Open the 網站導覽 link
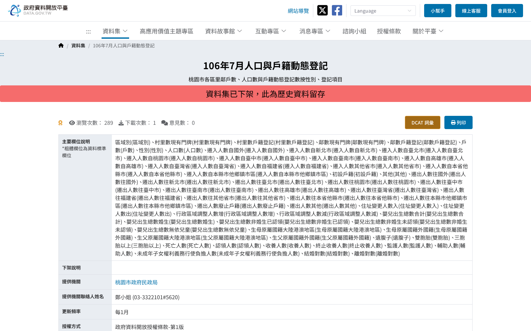531x331 pixels. 298,11
